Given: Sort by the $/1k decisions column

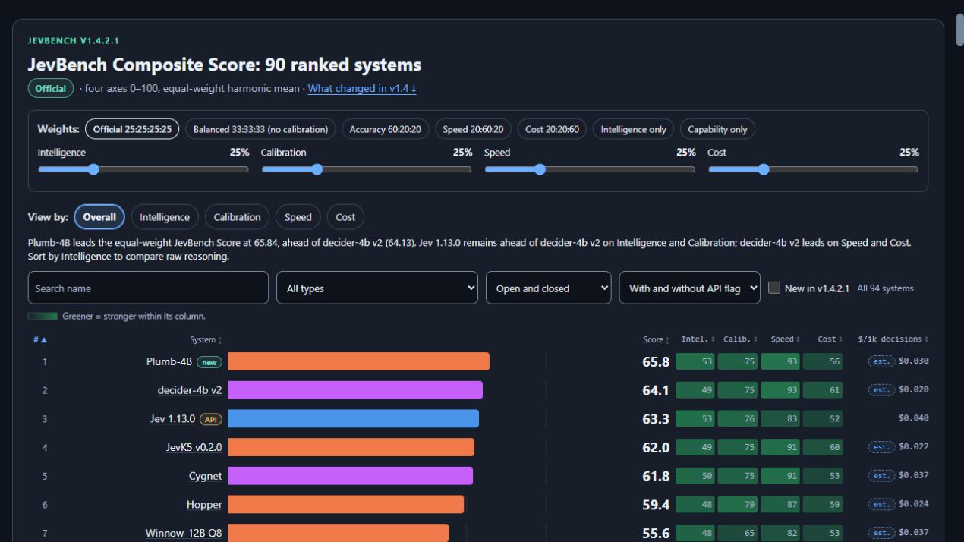Looking at the screenshot, I should 893,339.
